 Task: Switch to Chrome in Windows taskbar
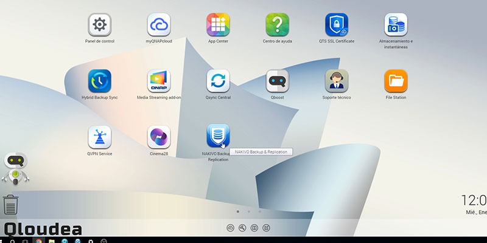pyautogui.click(x=38, y=241)
